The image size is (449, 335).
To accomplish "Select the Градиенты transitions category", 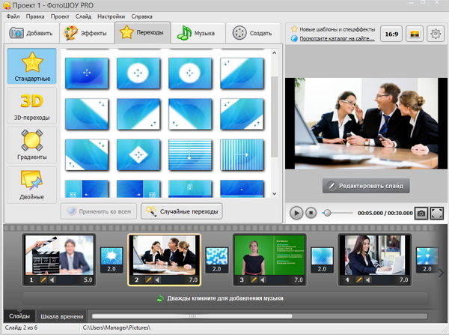I will [x=31, y=145].
